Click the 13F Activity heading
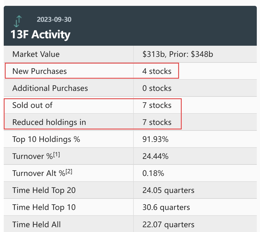 [x=40, y=34]
